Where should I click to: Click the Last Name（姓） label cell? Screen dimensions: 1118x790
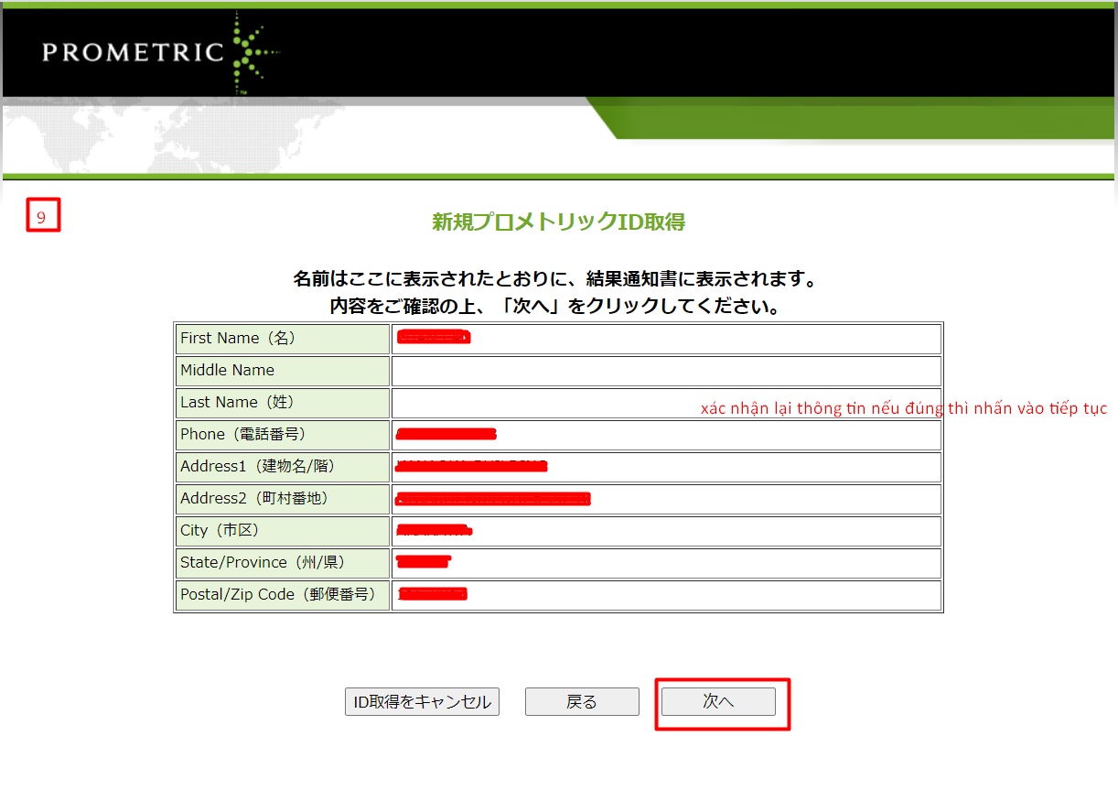tap(283, 403)
